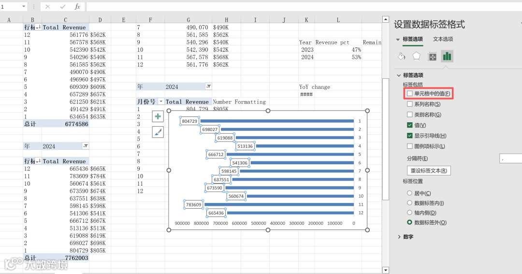The width and height of the screenshot is (522, 274).
Task: Click the YoY change cell
Action: 315,87
